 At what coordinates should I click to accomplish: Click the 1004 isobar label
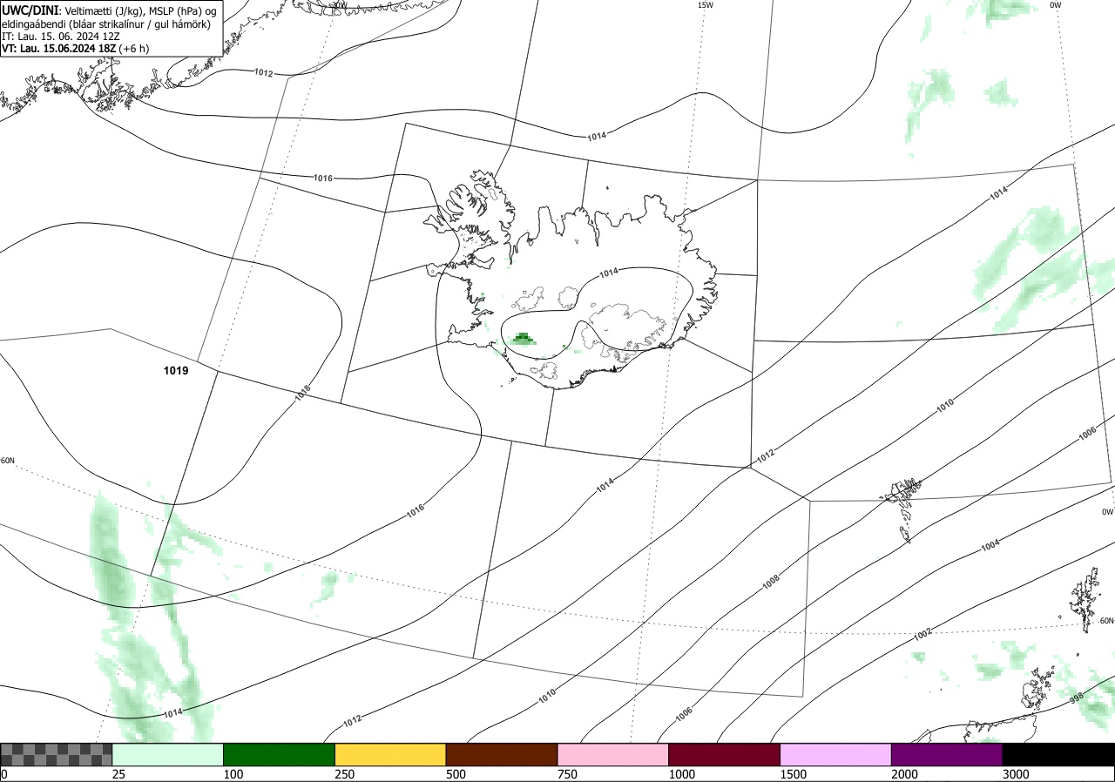tap(990, 545)
